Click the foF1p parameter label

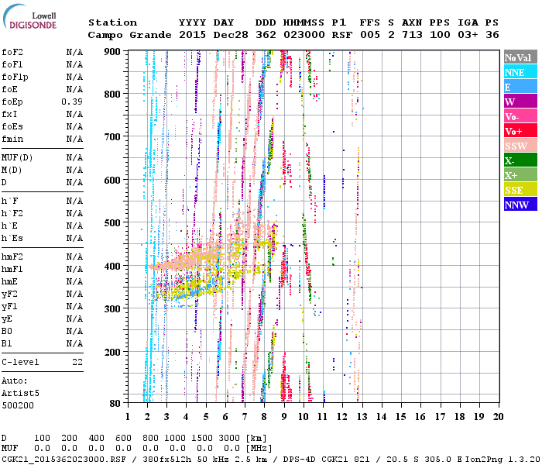pyautogui.click(x=15, y=77)
